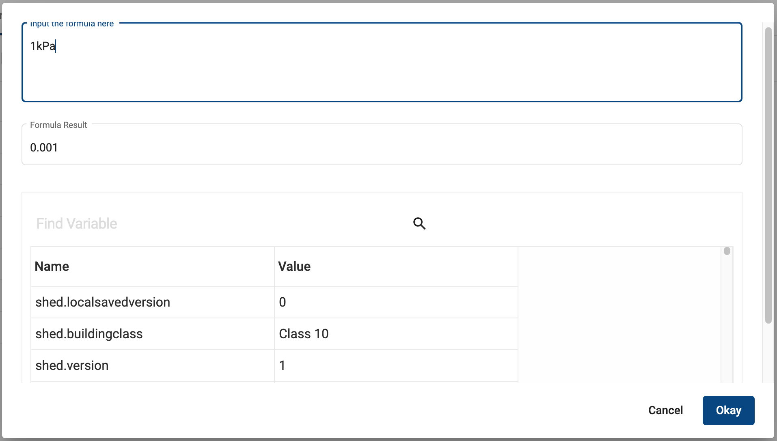Viewport: 777px width, 441px height.
Task: Click into the formula input box
Action: pyautogui.click(x=382, y=69)
